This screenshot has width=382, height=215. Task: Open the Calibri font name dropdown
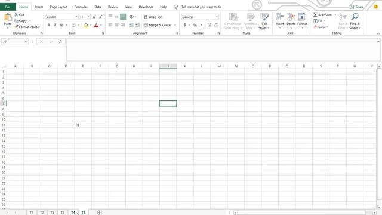(76, 17)
